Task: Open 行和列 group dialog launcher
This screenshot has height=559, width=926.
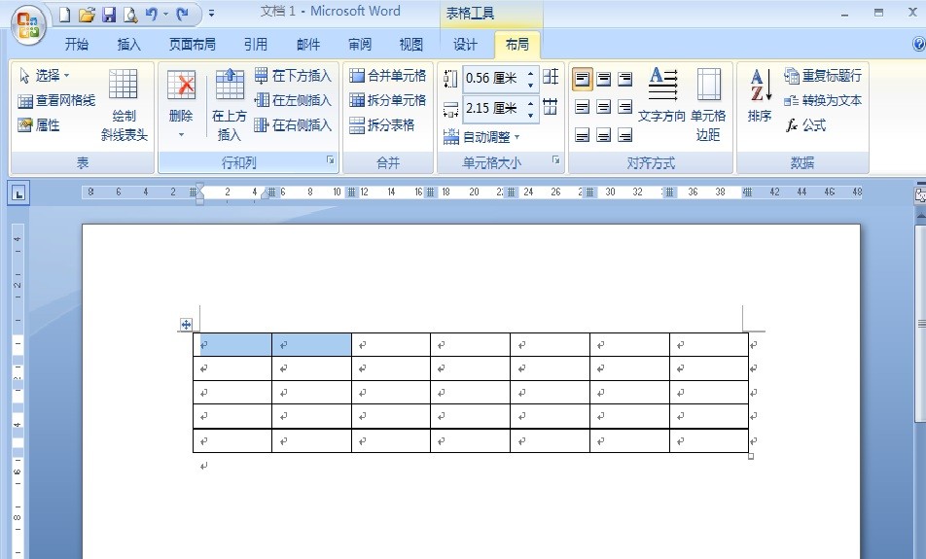Action: tap(330, 160)
